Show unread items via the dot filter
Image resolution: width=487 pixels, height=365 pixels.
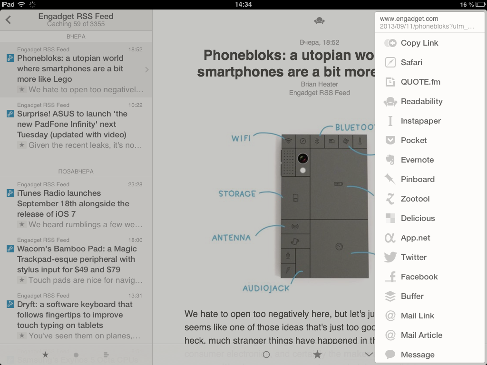point(76,355)
